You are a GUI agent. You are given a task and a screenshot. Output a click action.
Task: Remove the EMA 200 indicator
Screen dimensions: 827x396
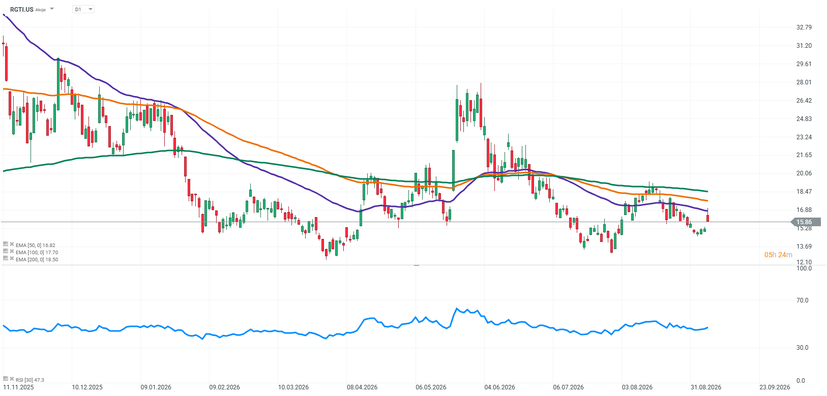[12, 259]
